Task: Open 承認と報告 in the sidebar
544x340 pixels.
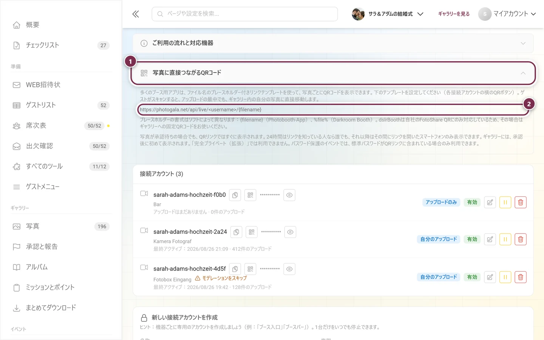Action: [x=61, y=247]
